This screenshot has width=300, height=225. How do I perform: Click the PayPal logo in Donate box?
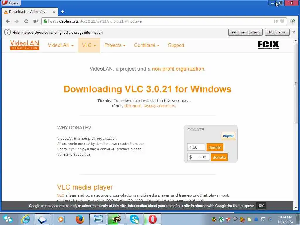coord(228,136)
